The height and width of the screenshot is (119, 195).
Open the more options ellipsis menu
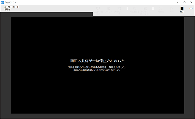click(x=191, y=8)
